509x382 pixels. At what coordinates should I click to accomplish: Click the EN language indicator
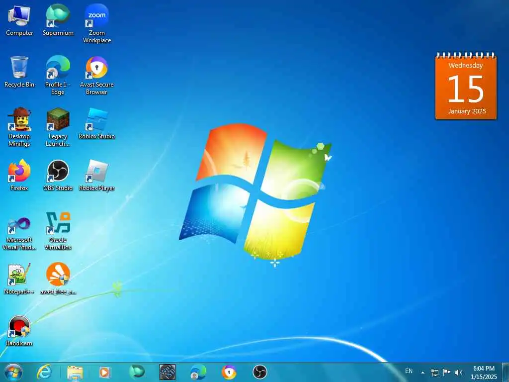[x=409, y=371]
